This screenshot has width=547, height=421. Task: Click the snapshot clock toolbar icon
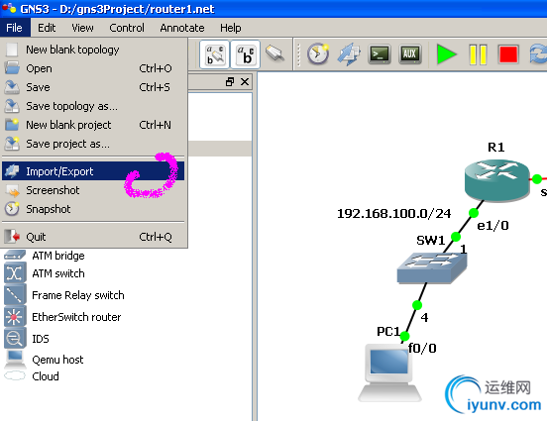[x=318, y=54]
